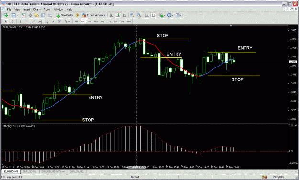Click the chart shift triangle marker
The width and height of the screenshot is (299, 180).
231,26
